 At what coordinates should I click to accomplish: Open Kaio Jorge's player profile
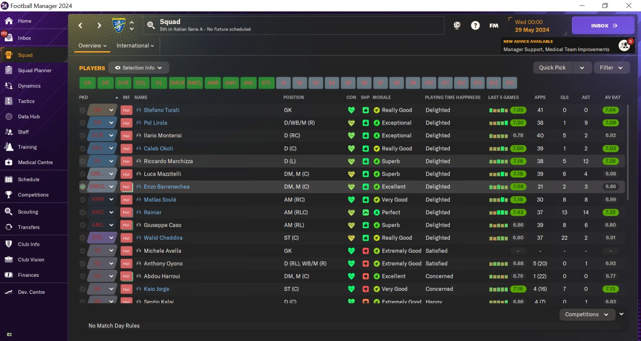coord(156,289)
